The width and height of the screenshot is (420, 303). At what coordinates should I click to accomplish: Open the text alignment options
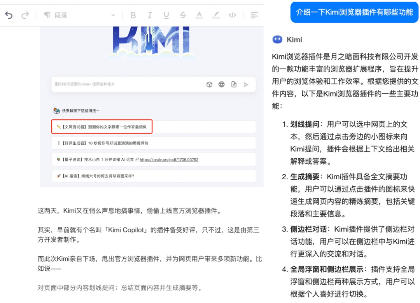tap(254, 15)
